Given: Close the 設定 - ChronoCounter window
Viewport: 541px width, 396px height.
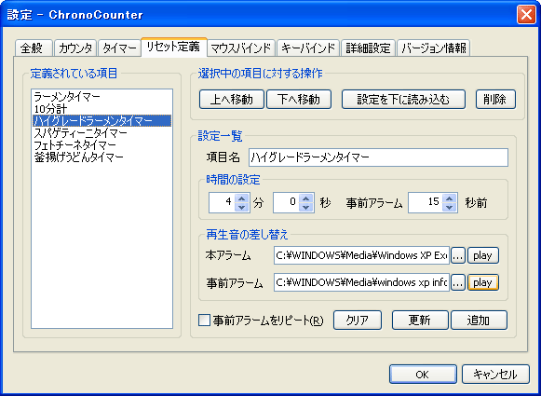Looking at the screenshot, I should point(526,15).
